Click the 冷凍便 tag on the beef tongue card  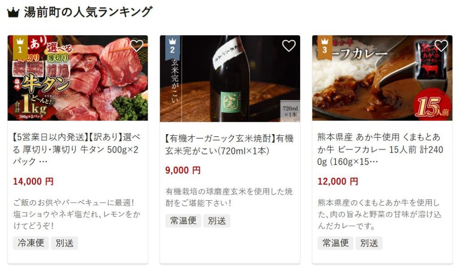point(31,243)
